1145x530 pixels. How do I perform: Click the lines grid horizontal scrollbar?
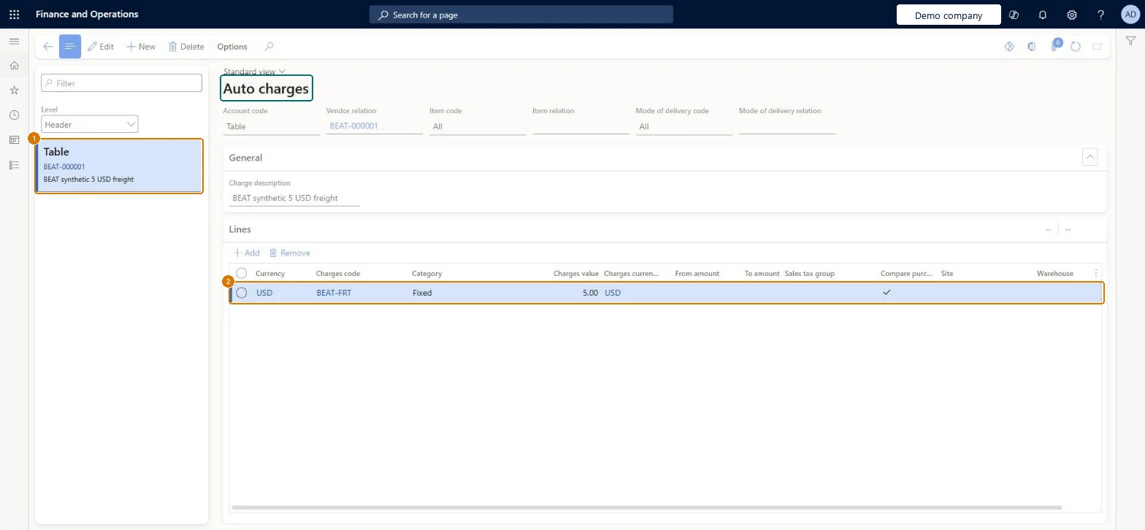(646, 507)
